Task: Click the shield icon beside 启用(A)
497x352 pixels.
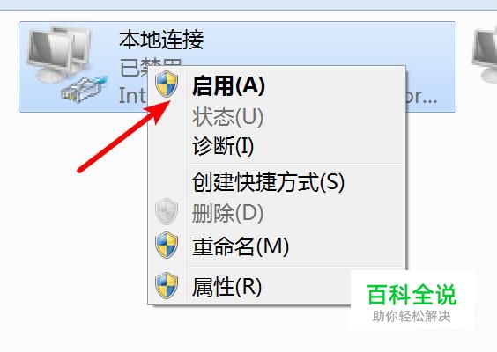Action: click(x=167, y=84)
